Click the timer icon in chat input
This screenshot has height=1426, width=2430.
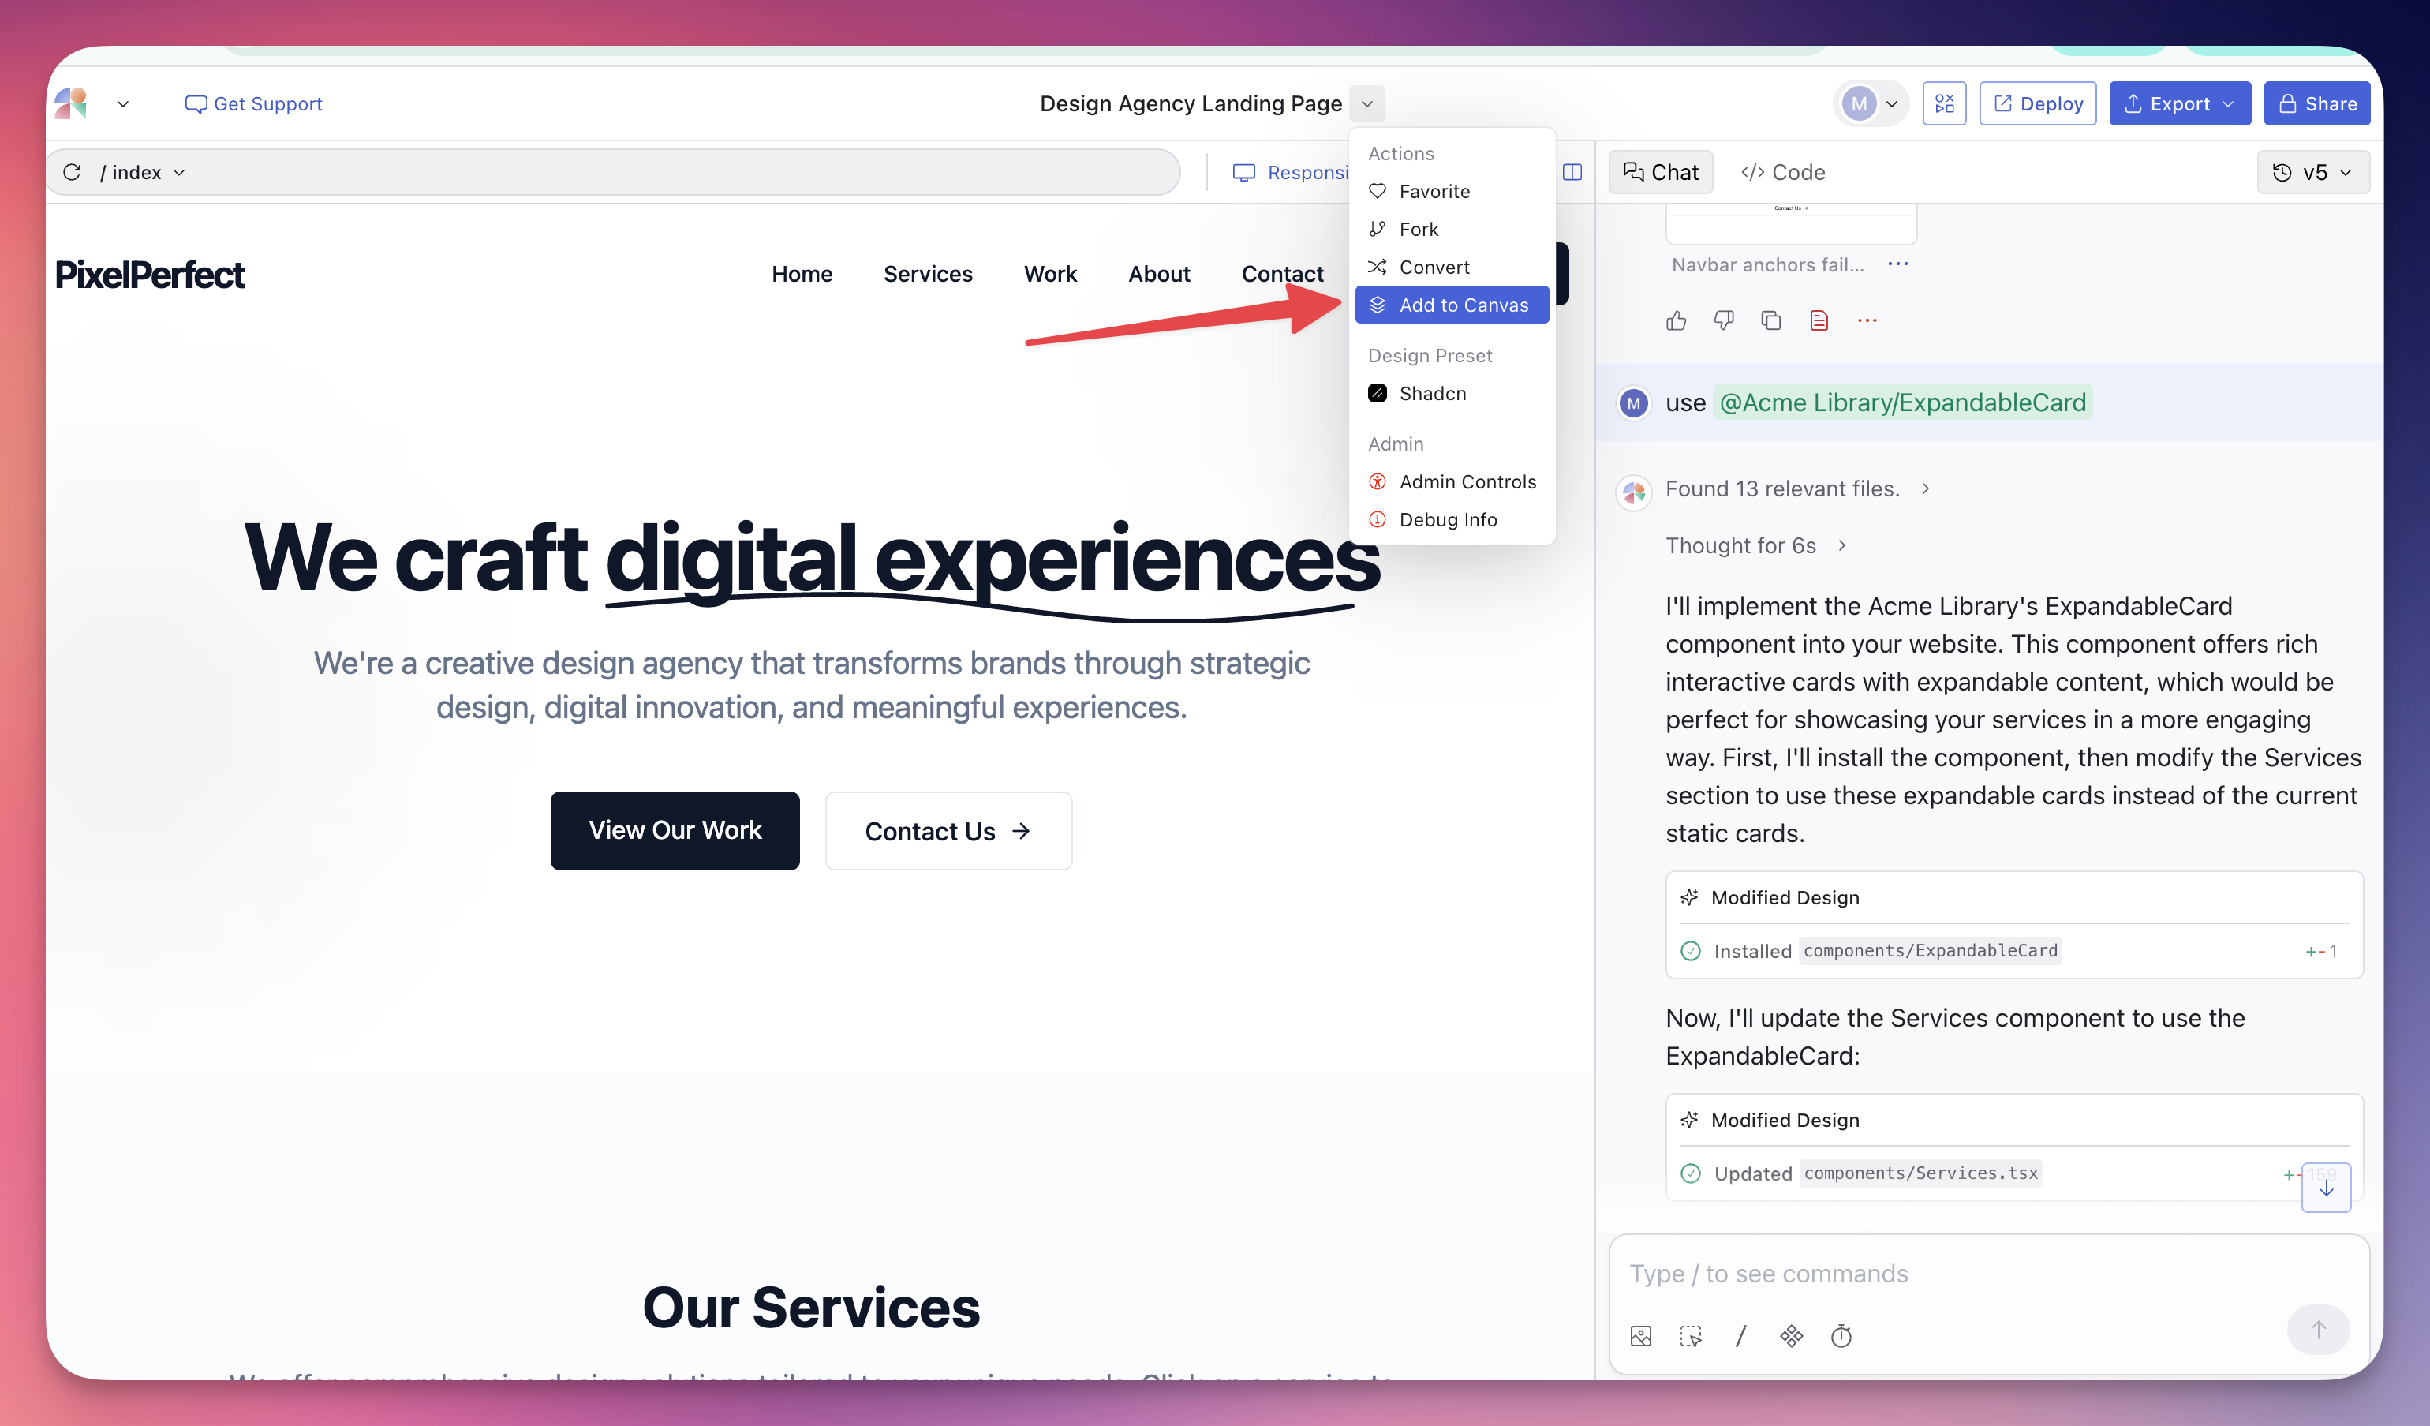tap(1841, 1335)
